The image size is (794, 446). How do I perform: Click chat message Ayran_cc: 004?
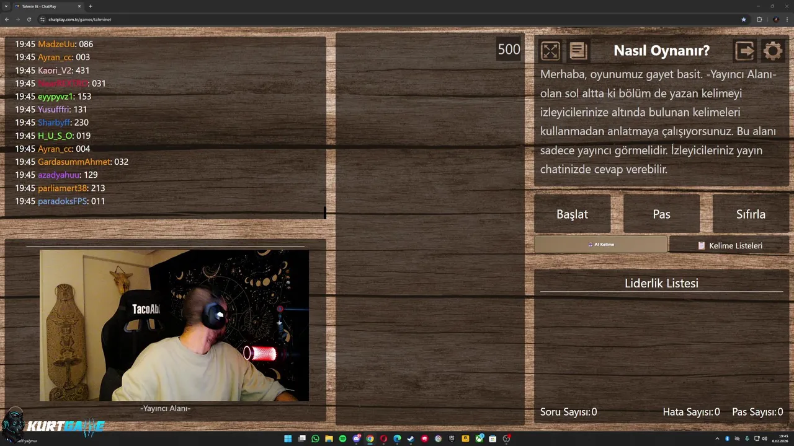click(52, 149)
